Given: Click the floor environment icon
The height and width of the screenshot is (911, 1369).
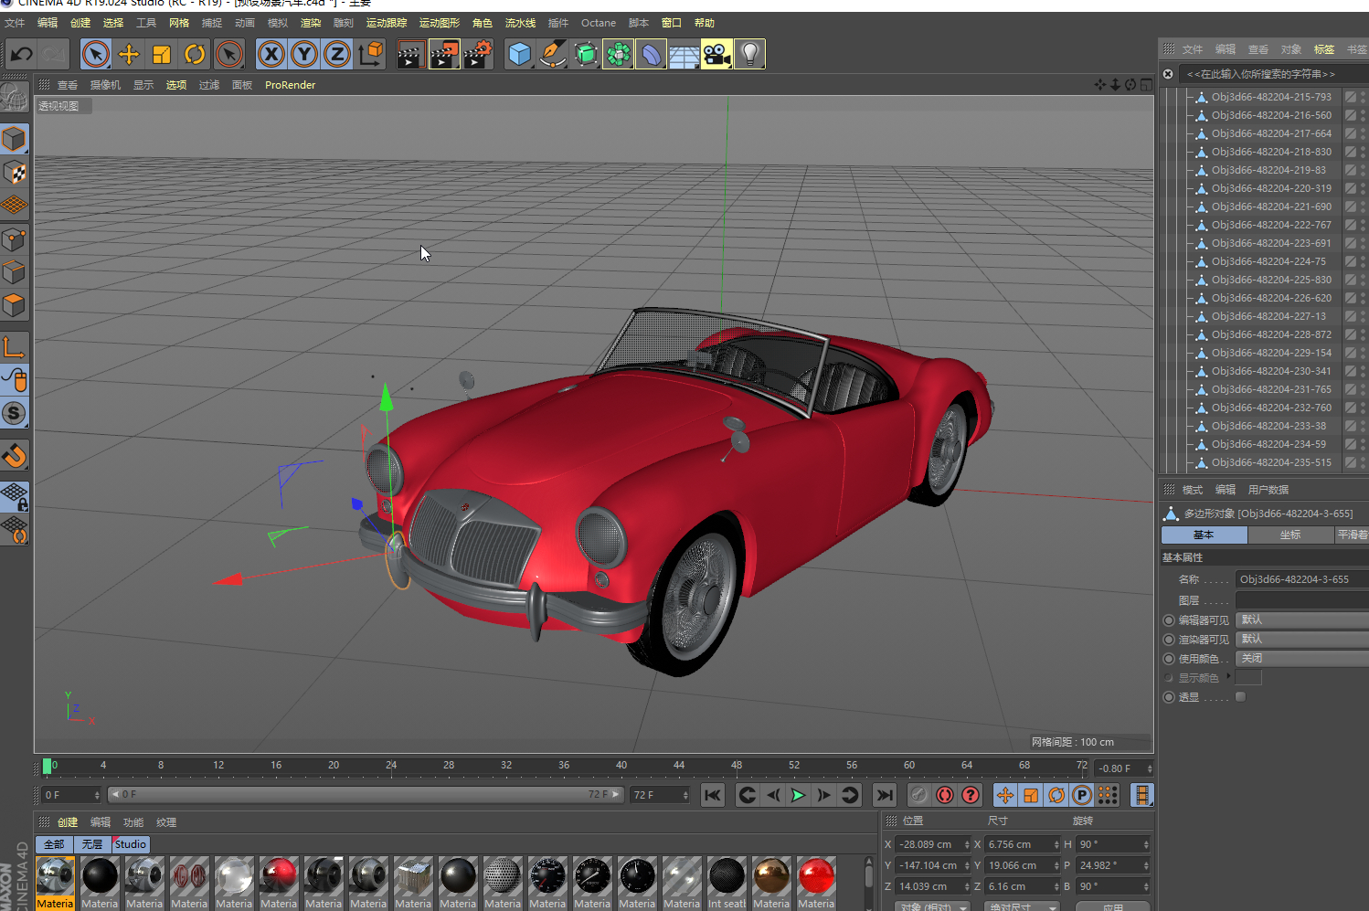Looking at the screenshot, I should click(x=684, y=55).
